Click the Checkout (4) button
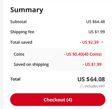Viewport: 112px width, 109px height. coord(58,100)
